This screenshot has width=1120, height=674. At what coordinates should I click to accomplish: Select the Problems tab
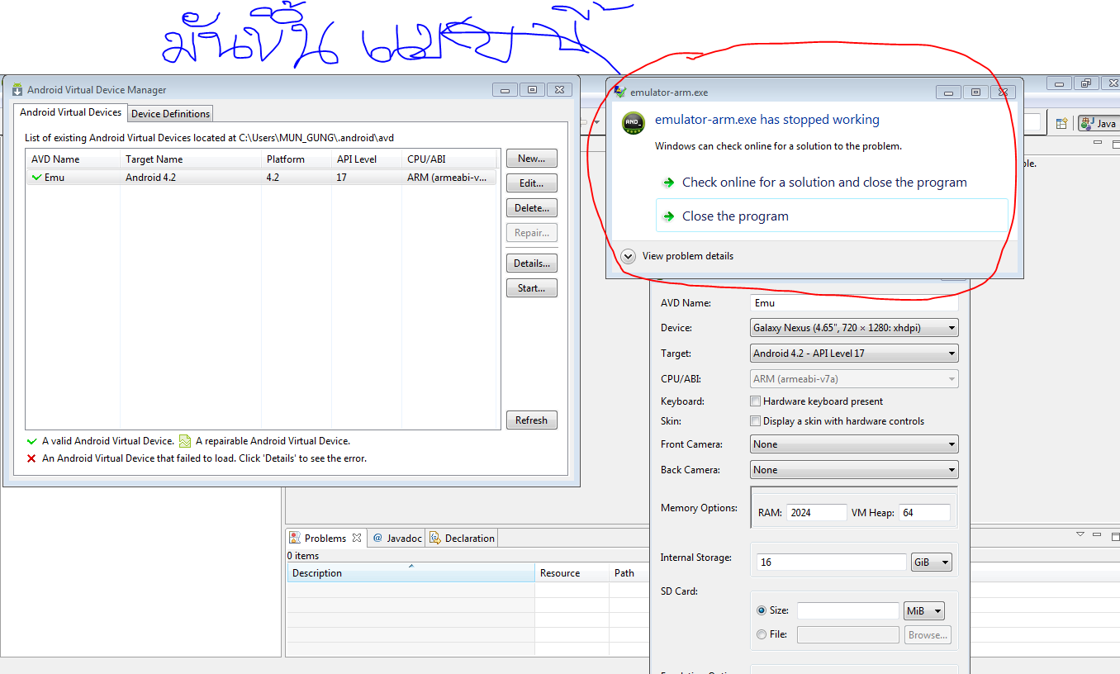(x=325, y=539)
